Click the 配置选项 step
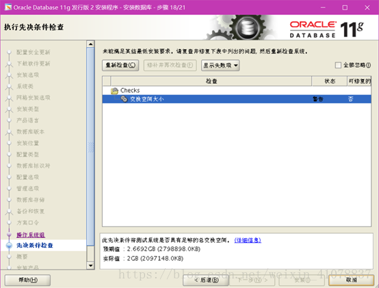This screenshot has height=288, width=379. tap(27, 177)
